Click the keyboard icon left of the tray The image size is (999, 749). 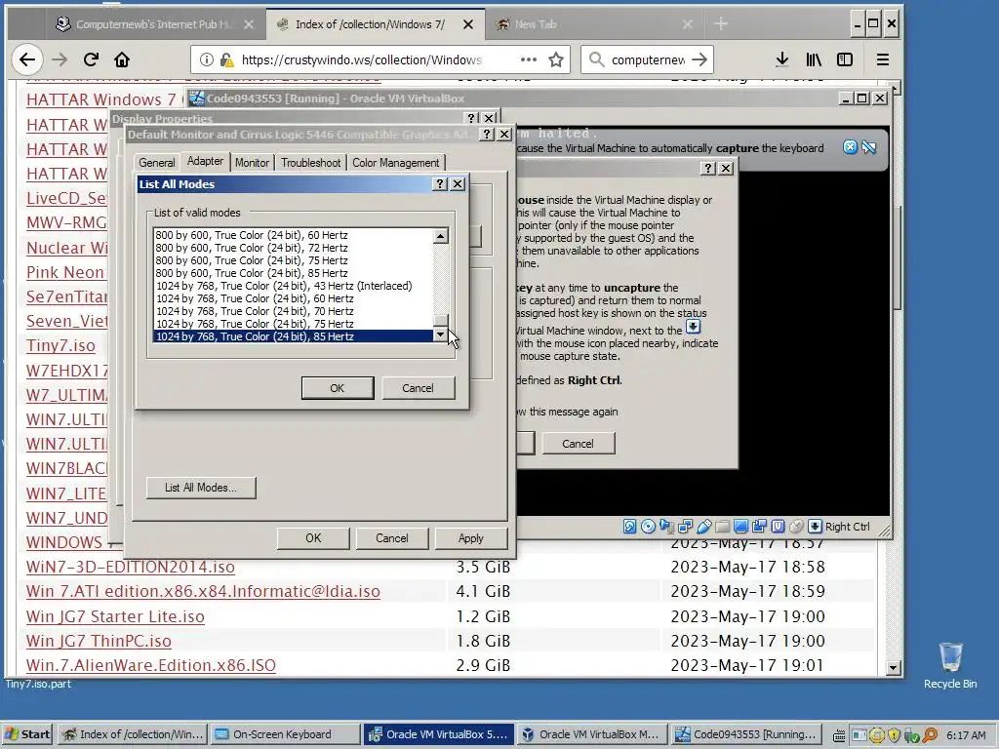[x=839, y=735]
